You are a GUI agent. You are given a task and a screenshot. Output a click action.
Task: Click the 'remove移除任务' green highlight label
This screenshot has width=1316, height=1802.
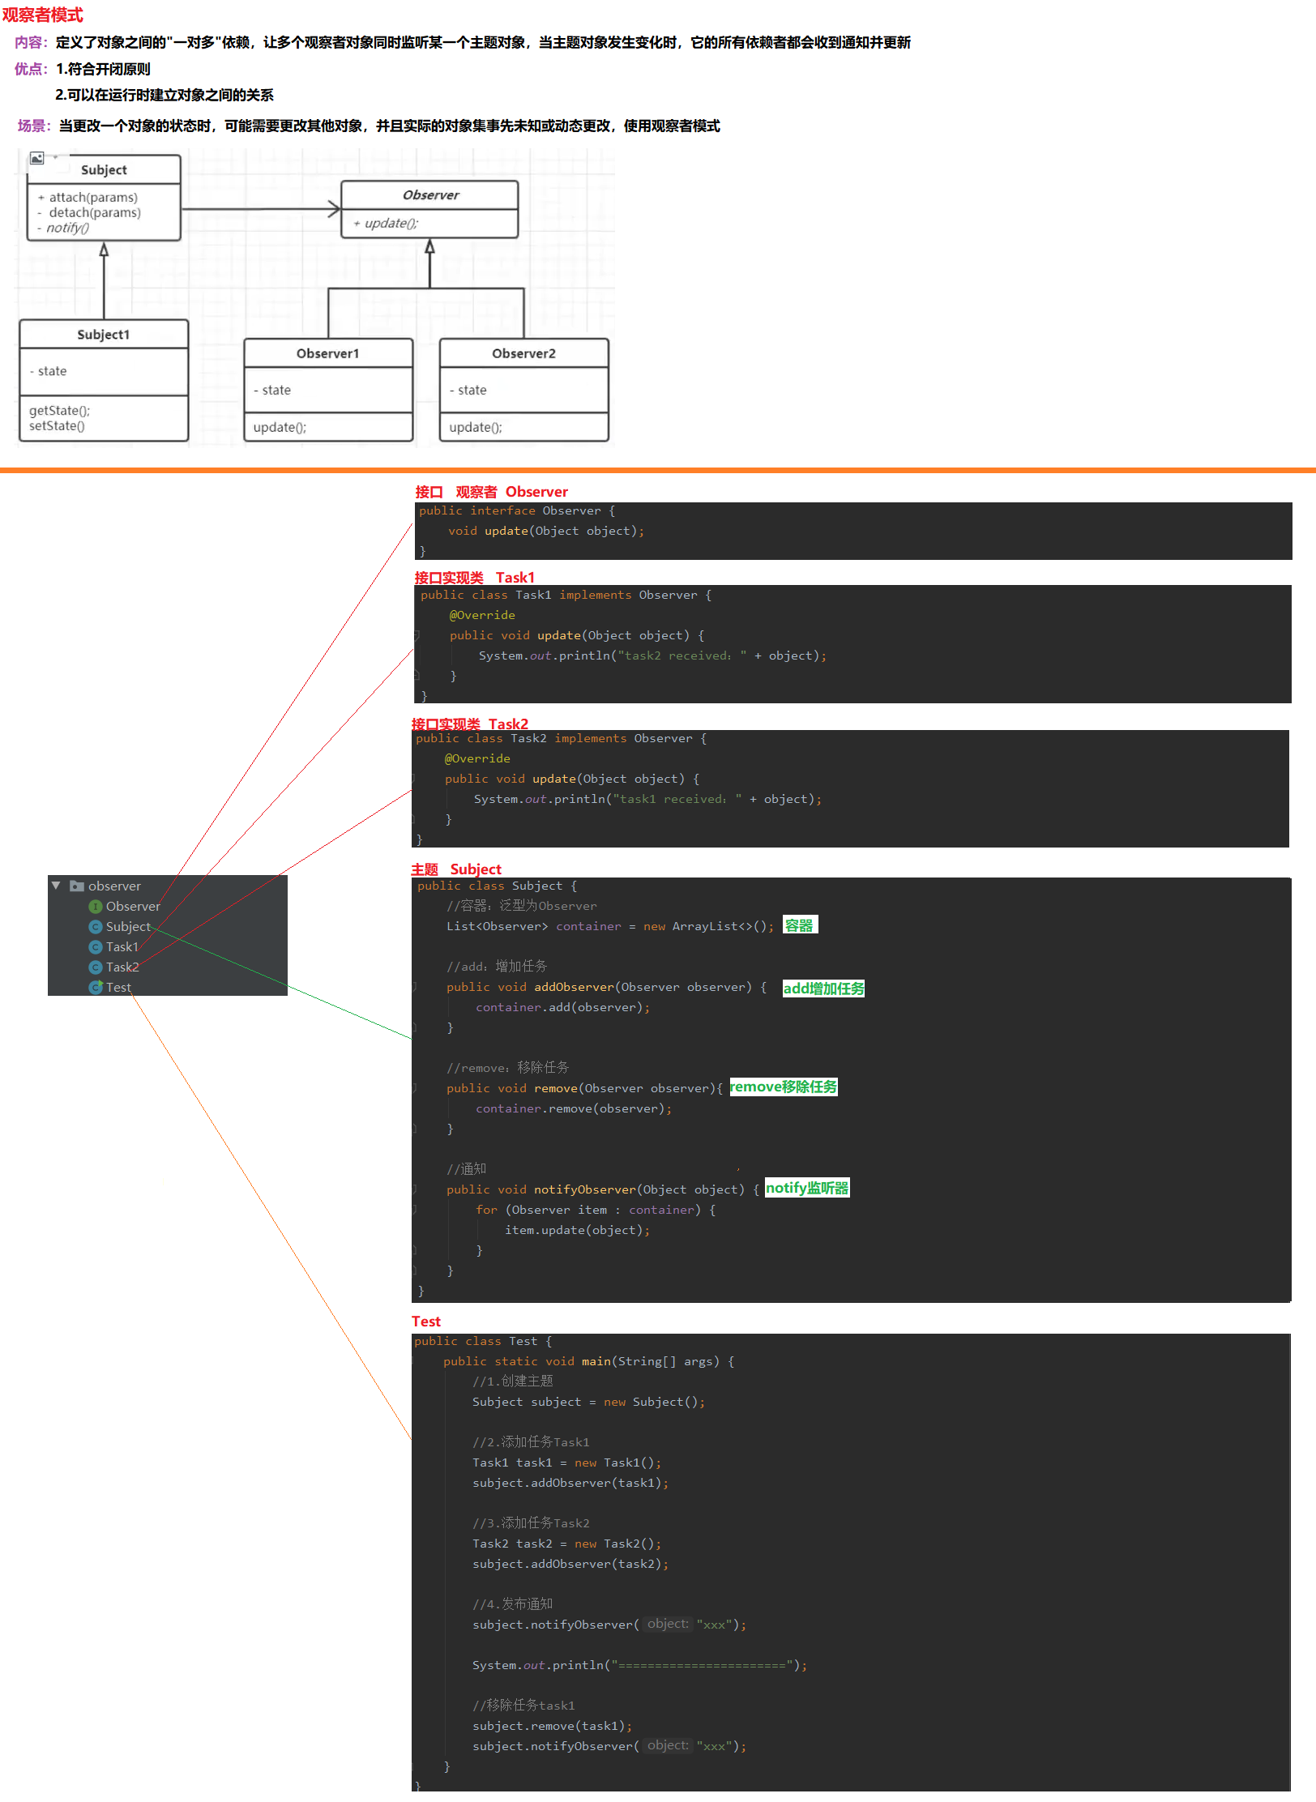(x=783, y=1087)
